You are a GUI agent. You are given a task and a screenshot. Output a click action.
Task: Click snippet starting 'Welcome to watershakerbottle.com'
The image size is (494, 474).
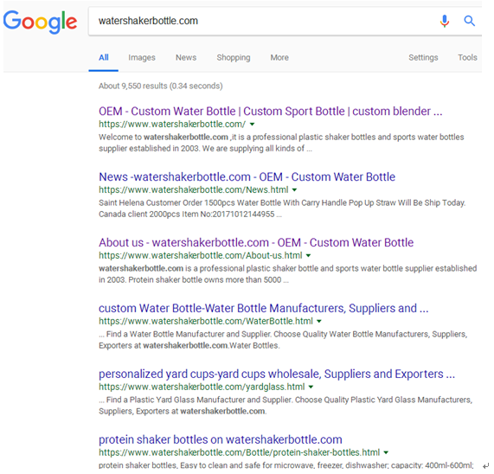point(281,143)
